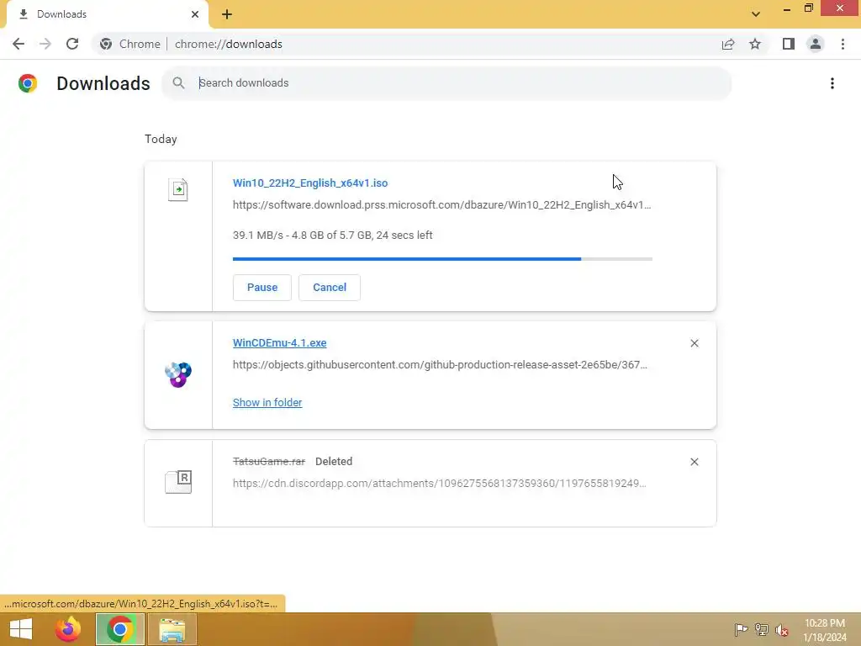Click the download speed status text

tap(333, 236)
